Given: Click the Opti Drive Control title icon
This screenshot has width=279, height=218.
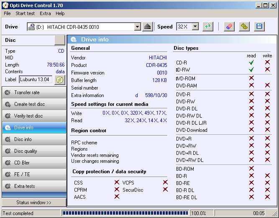Looking at the screenshot, I should coord(5,5).
